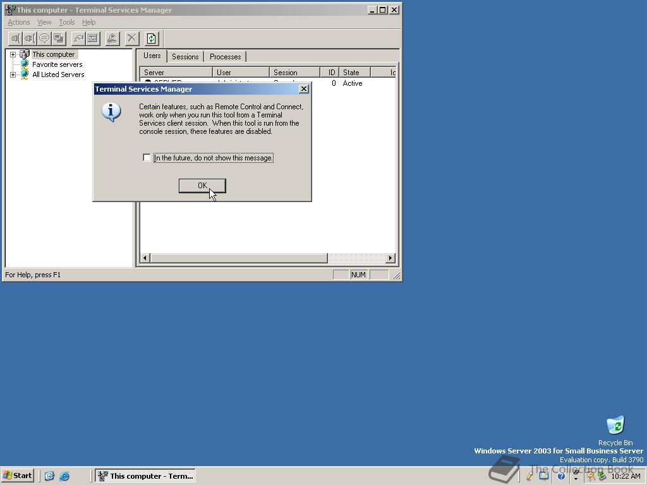This screenshot has height=485, width=647.
Task: Select the Users tab
Action: pos(152,56)
